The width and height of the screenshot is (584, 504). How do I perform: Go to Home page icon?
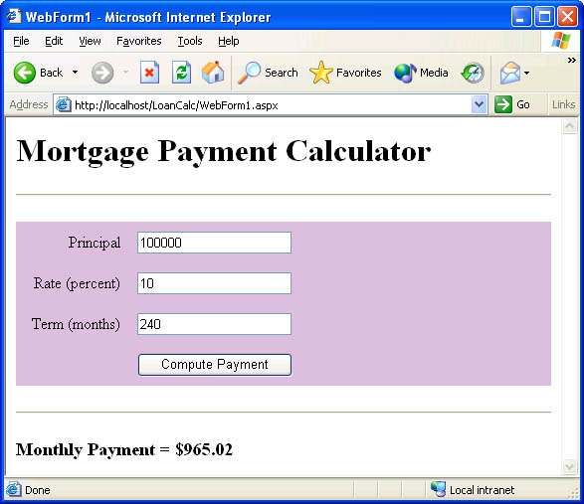click(213, 72)
